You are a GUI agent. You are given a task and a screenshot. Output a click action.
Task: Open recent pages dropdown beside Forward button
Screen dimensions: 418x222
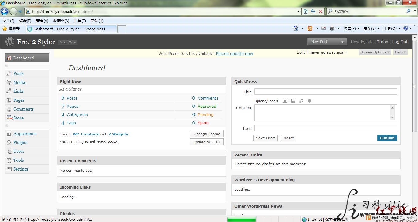pos(20,12)
